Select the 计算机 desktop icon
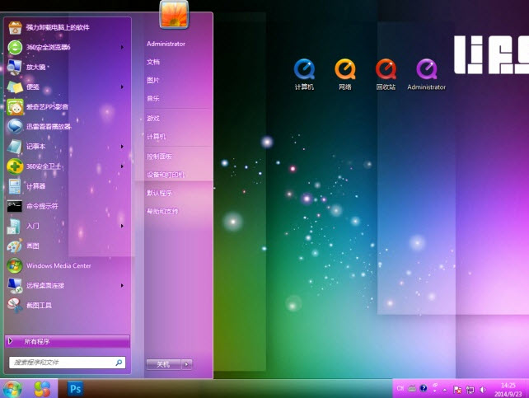Viewport: 529px width, 398px height. pyautogui.click(x=304, y=74)
